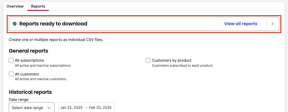Click the Reports ready to download heading
The image size is (288, 112).
[53, 24]
